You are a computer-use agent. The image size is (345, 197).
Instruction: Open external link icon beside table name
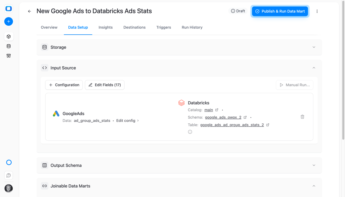[x=268, y=125]
